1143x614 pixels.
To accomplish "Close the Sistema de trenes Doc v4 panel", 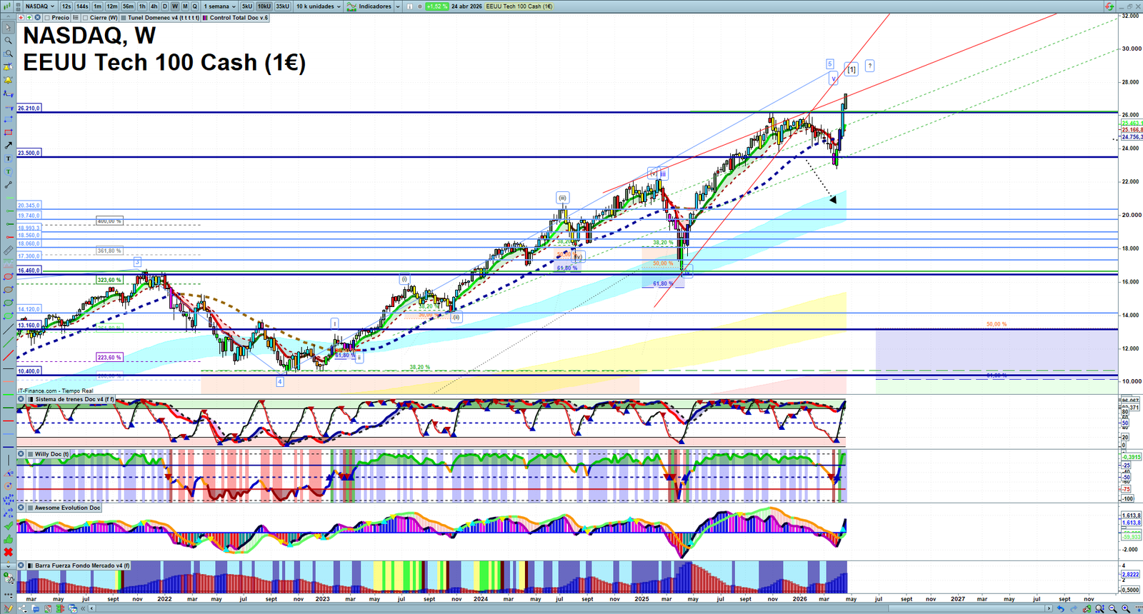I will [x=21, y=399].
